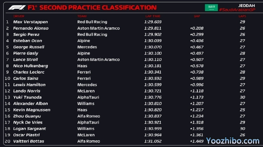
Task: Click the Yoozhibo.com watermark link
Action: 233,141
